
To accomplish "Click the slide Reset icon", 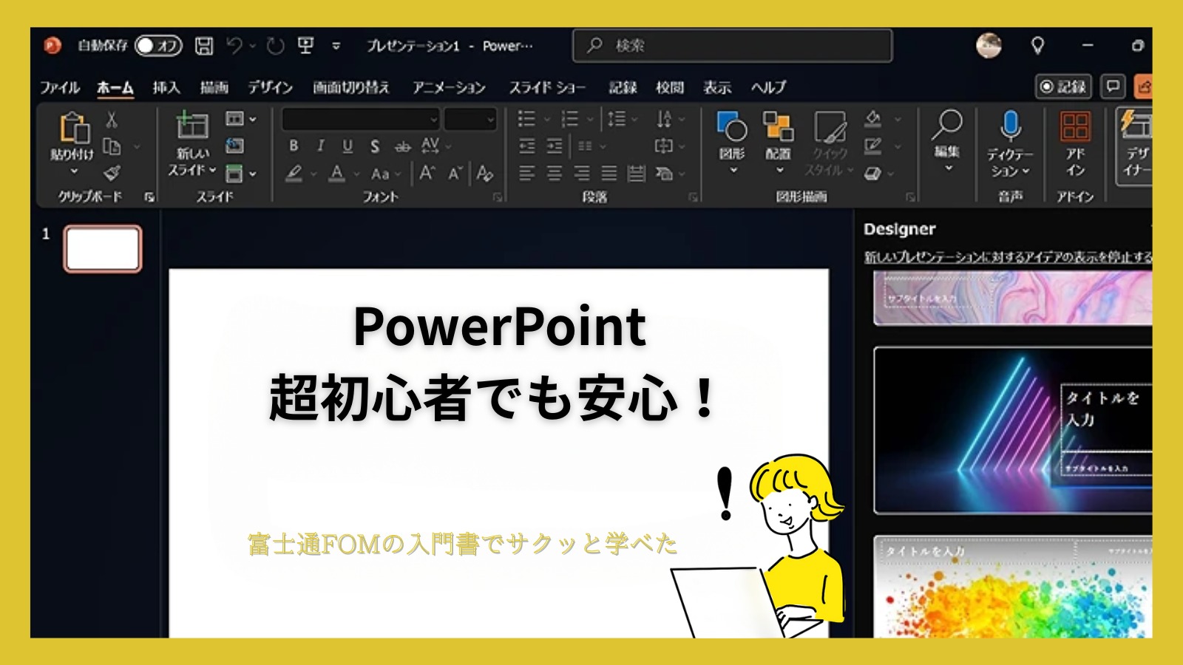I will pos(234,146).
